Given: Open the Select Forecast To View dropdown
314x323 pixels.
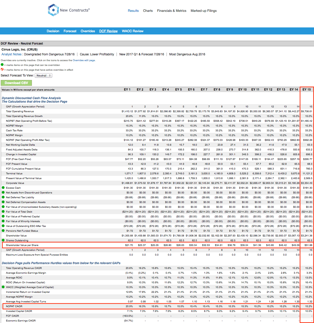Looking at the screenshot, I should tap(43, 75).
